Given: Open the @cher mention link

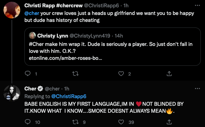Looking at the screenshot, I should point(32,13).
